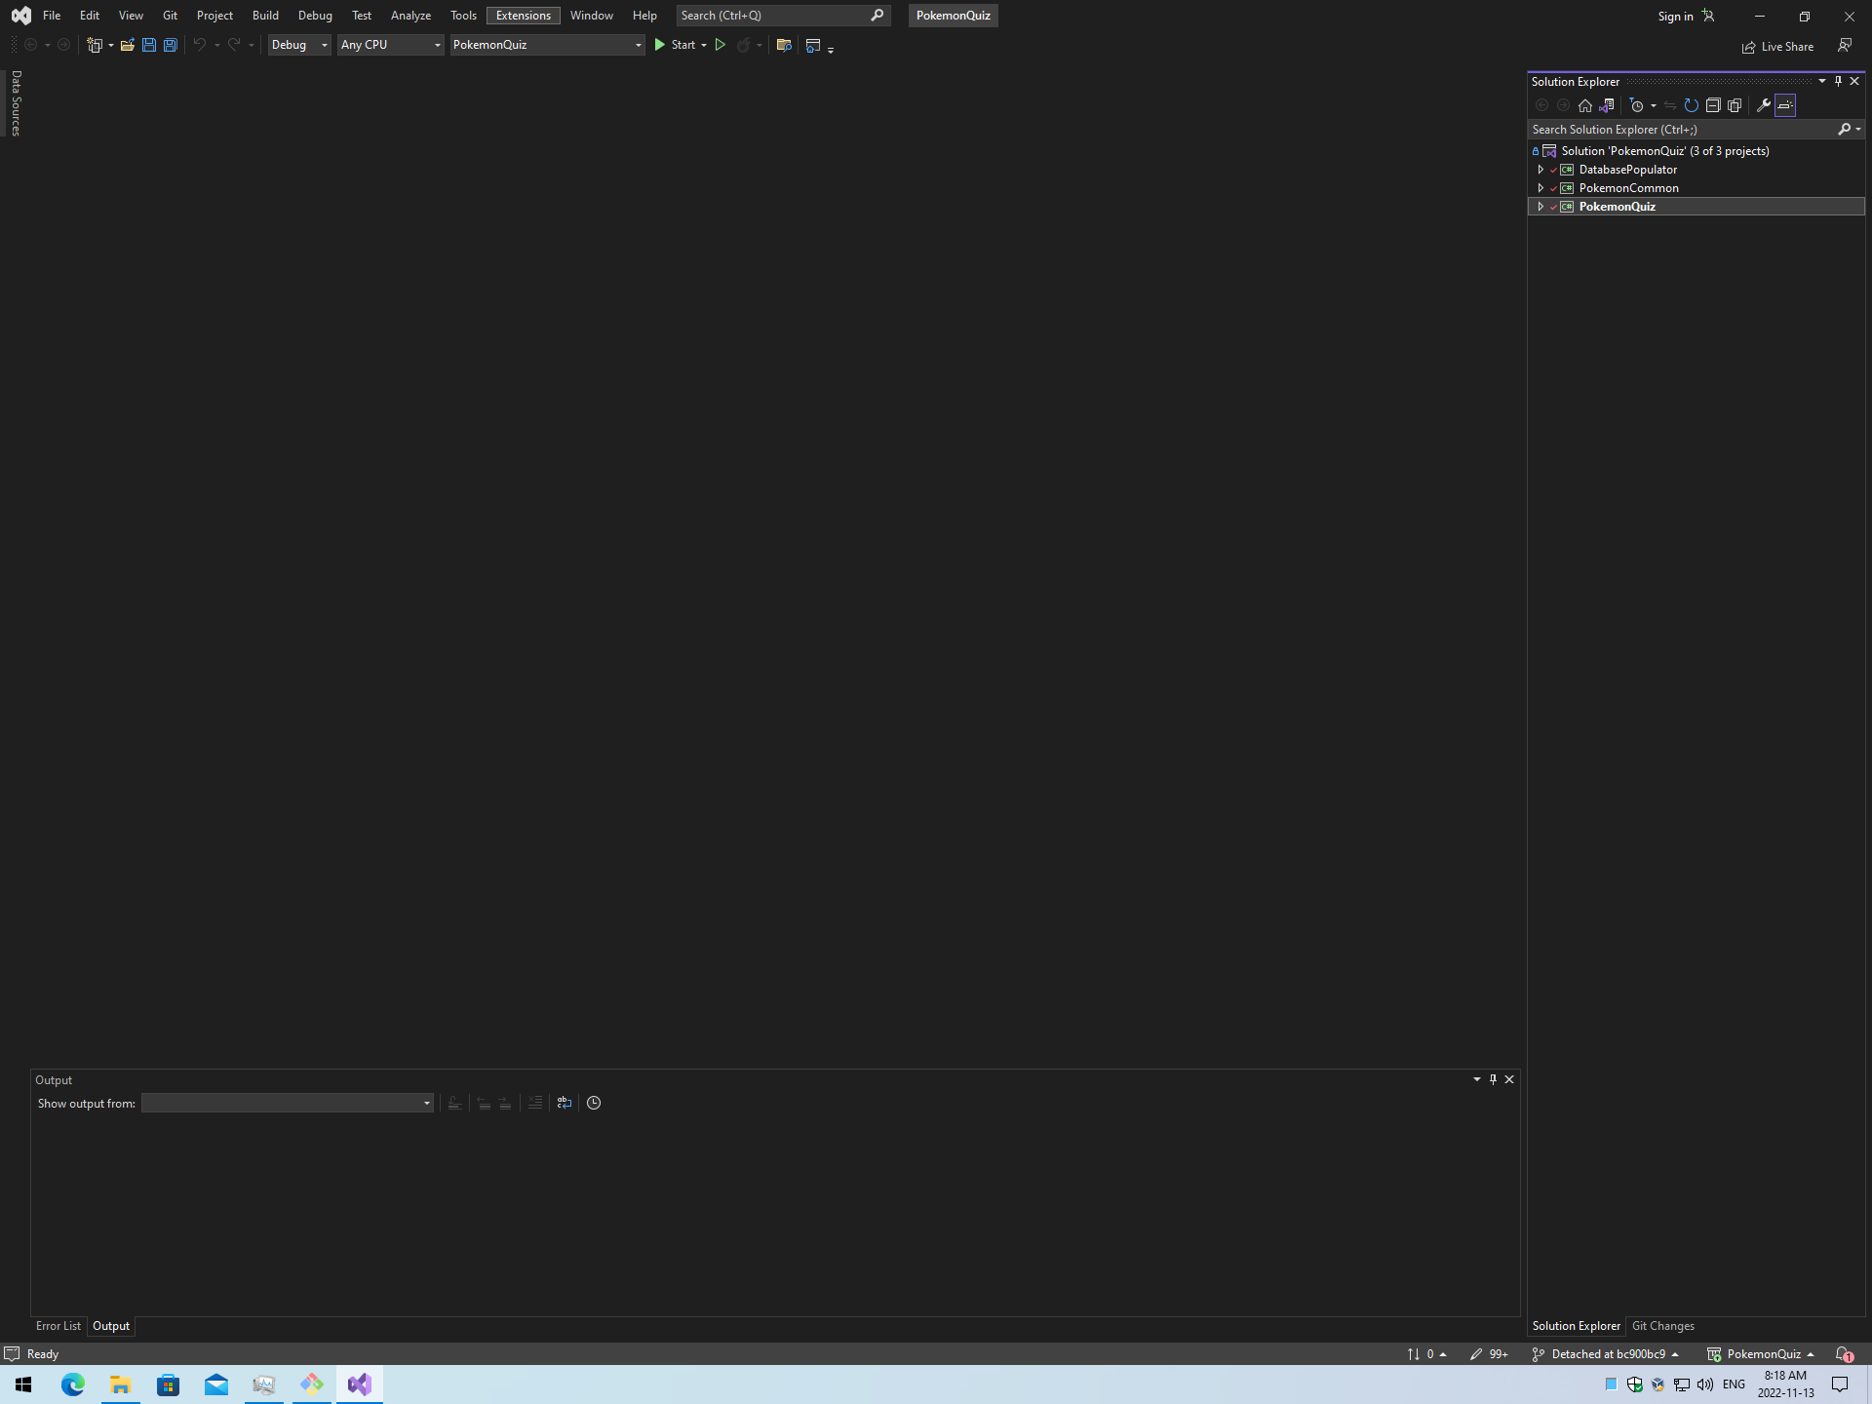Image resolution: width=1872 pixels, height=1404 pixels.
Task: Expand the DatabasePopulator project node
Action: [1540, 170]
